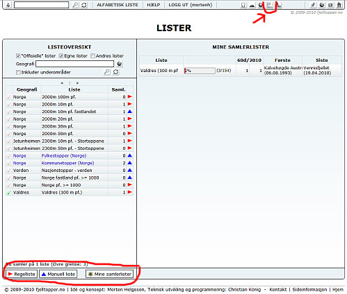The height and width of the screenshot is (294, 347).
Task: Open the lists icon in top toolbar
Action: 269,5
